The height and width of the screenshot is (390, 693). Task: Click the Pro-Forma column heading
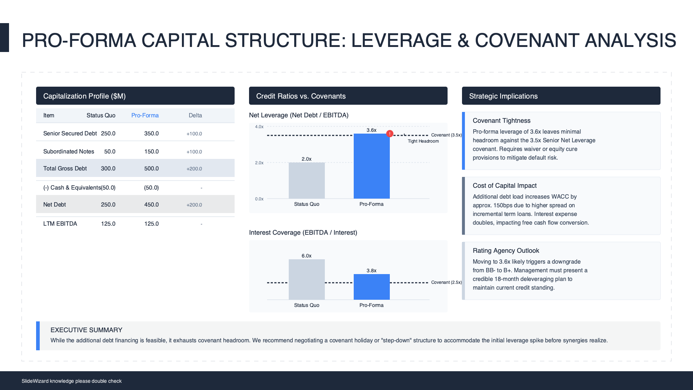click(x=145, y=116)
